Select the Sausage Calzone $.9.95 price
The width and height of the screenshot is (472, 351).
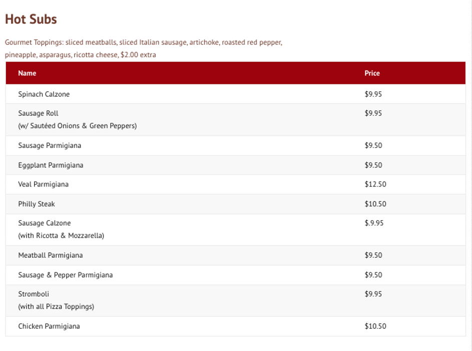pos(374,223)
